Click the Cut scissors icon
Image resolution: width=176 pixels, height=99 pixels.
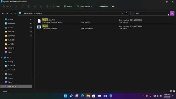tap(16, 7)
